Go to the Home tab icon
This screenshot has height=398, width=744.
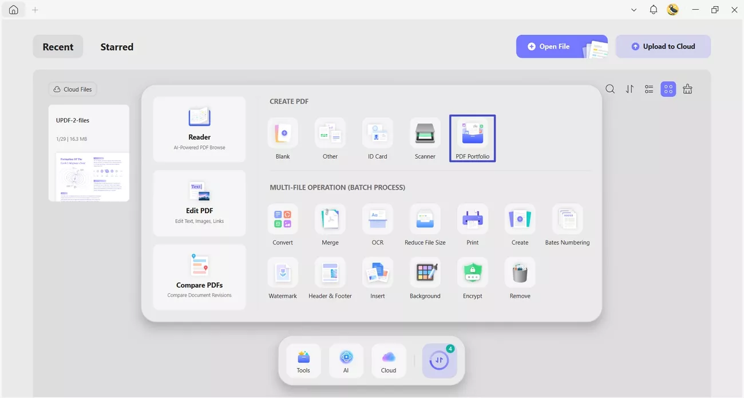[x=13, y=10]
